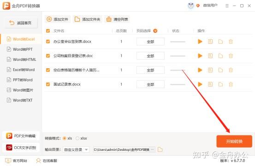Open the output directory folder icon
This screenshot has height=166, width=255.
click(x=160, y=149)
